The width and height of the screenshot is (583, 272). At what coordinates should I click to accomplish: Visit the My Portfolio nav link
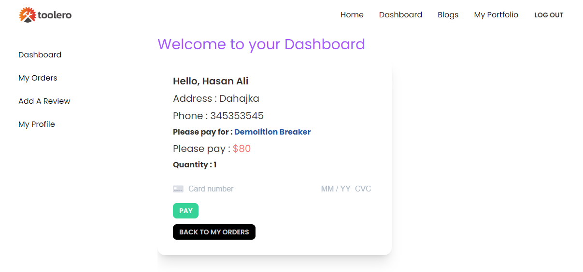tap(496, 15)
